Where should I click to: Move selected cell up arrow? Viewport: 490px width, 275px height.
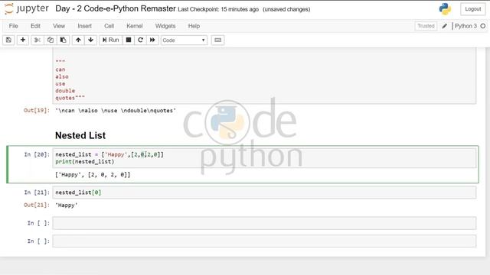(78, 40)
